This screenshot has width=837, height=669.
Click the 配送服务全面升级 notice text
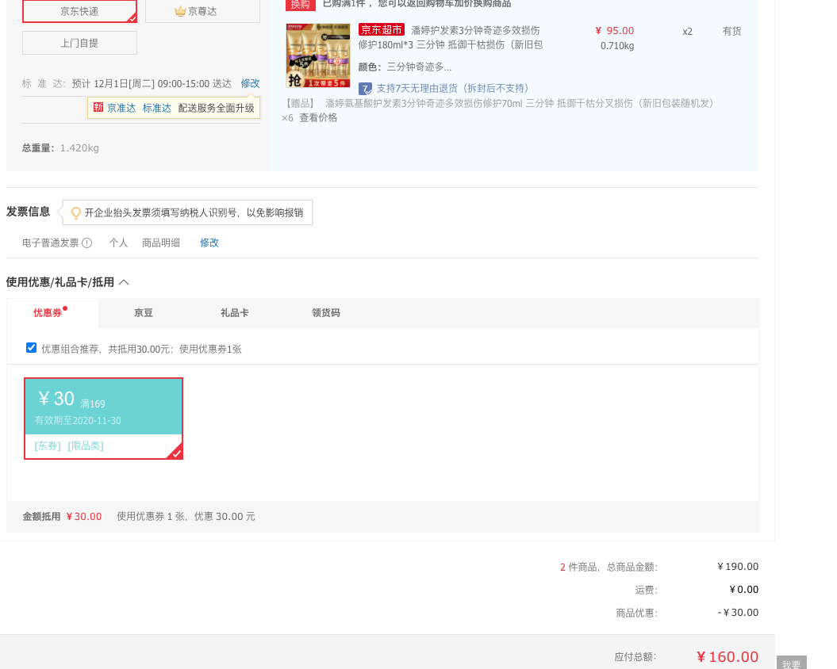[x=216, y=108]
